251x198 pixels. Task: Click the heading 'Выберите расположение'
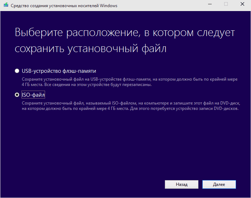(125, 40)
